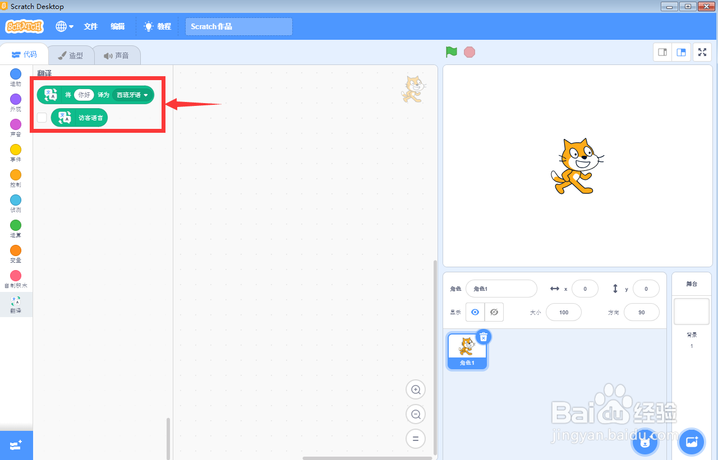Select the 变量 block category

click(x=16, y=254)
